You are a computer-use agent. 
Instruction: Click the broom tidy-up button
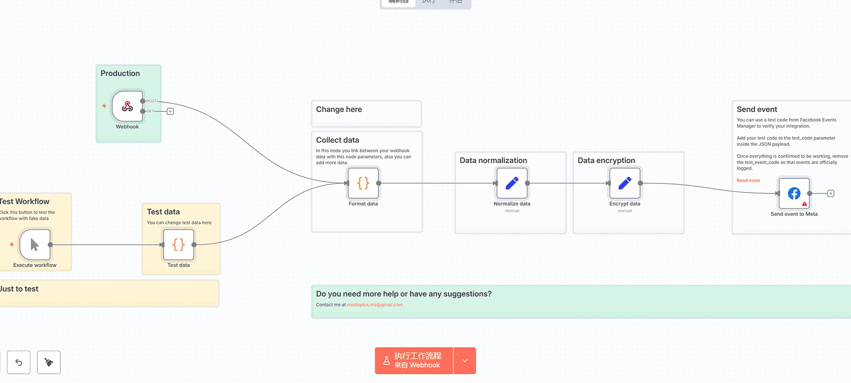[x=49, y=362]
